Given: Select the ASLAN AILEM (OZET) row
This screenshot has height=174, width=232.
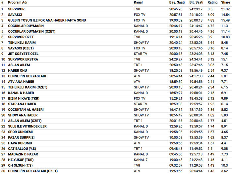Looking at the screenshot, I should tap(26, 121).
